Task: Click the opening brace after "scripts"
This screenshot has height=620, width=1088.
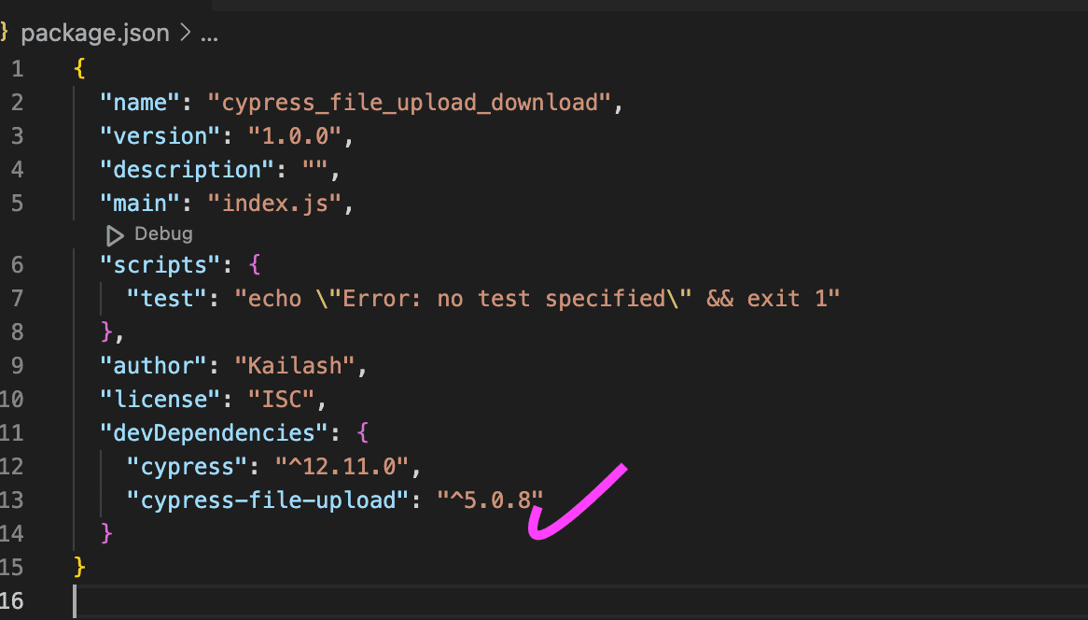Action: [255, 265]
